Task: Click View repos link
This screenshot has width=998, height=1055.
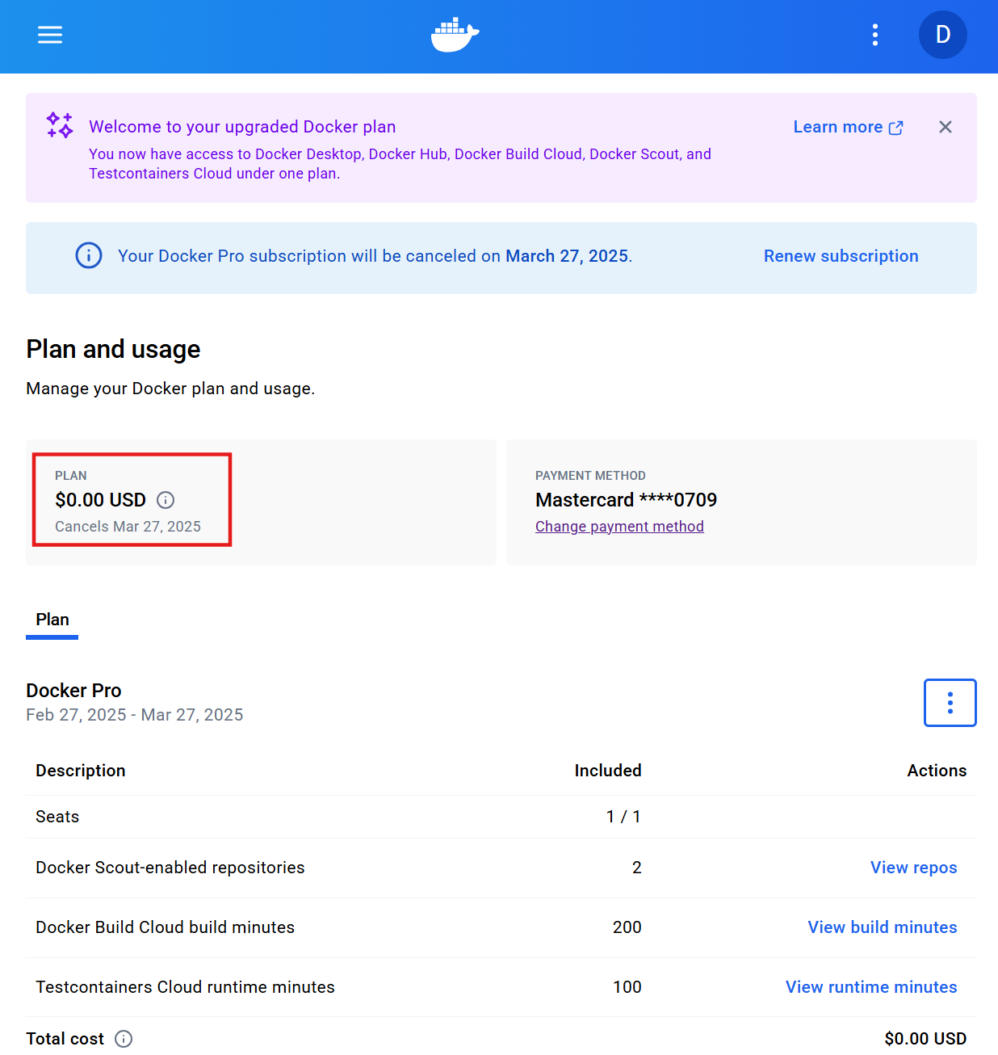Action: tap(913, 868)
